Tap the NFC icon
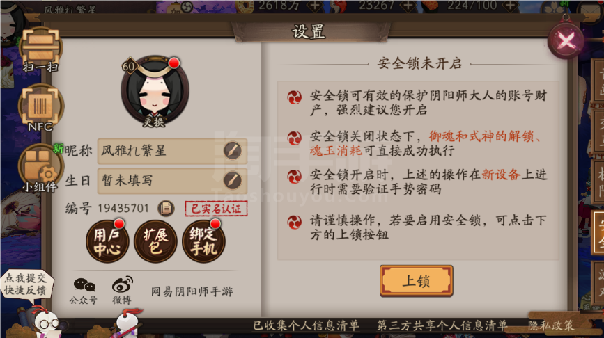Image resolution: width=604 pixels, height=338 pixels. 40,108
